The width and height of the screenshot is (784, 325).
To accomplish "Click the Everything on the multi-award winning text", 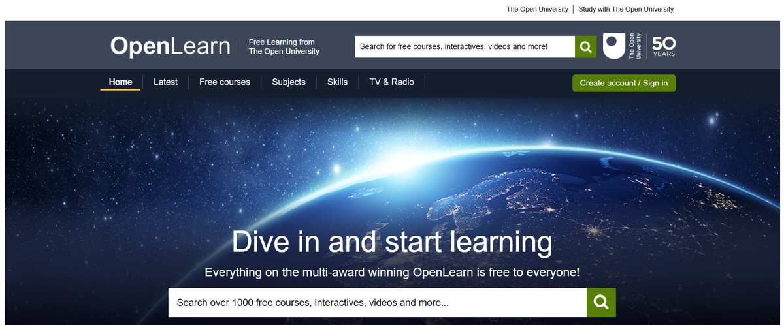I will pos(392,272).
